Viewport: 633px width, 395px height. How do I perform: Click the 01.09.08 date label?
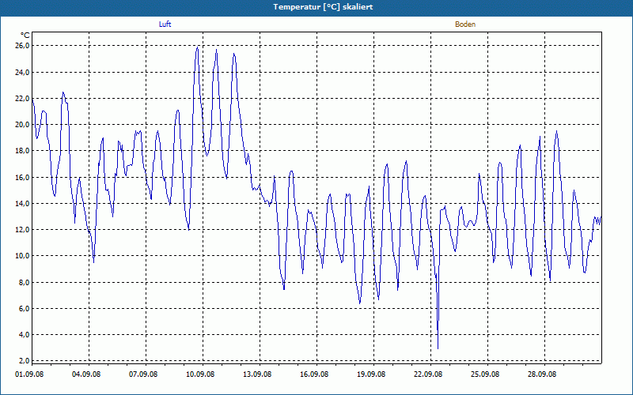point(29,374)
